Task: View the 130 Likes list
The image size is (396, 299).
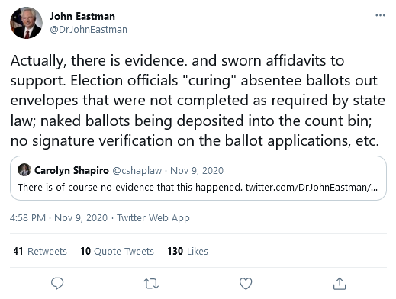Action: pyautogui.click(x=188, y=251)
